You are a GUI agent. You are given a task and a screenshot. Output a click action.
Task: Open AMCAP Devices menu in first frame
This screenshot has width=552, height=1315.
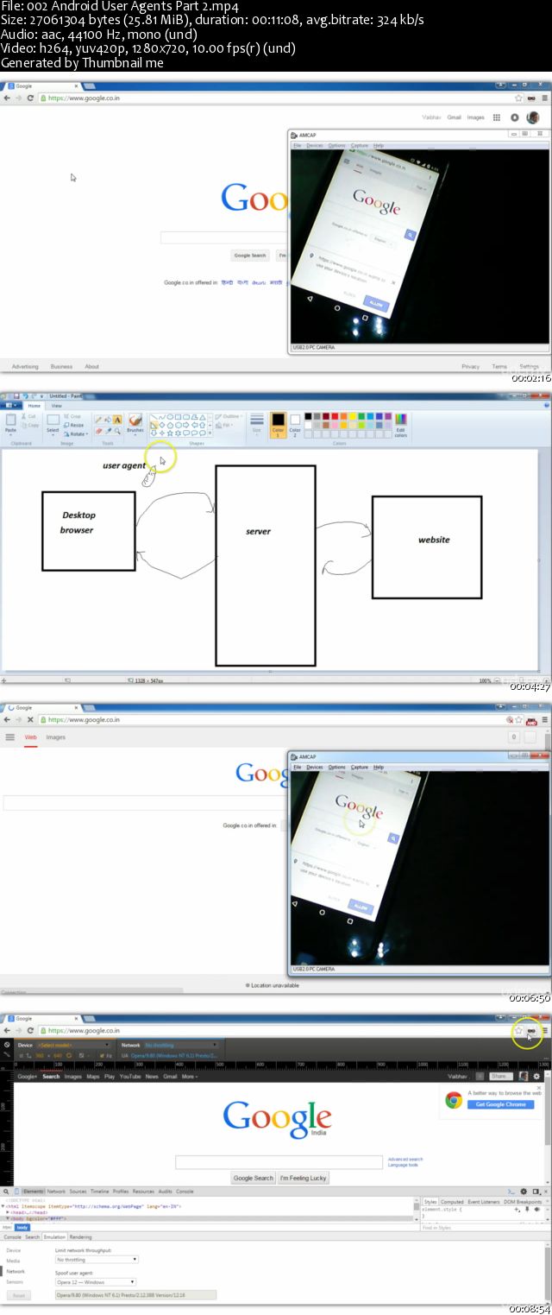(315, 146)
